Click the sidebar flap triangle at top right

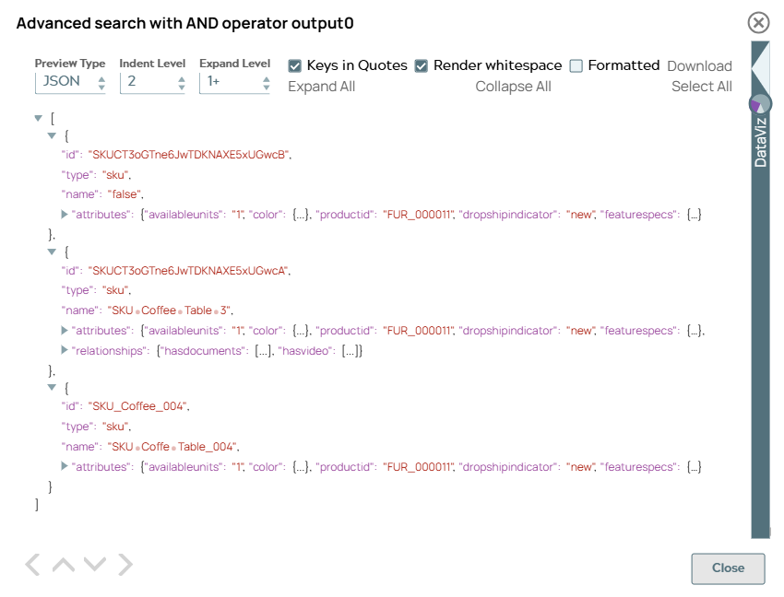pos(762,66)
